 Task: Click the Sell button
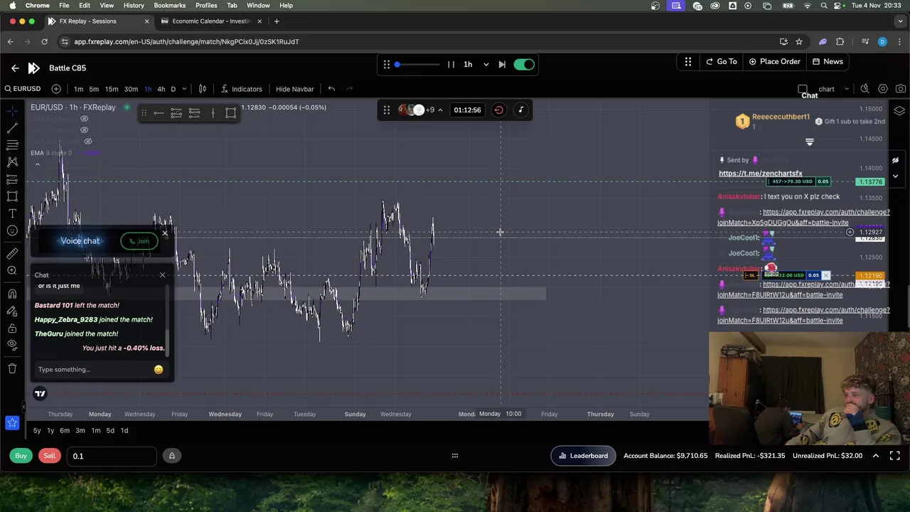pos(49,456)
